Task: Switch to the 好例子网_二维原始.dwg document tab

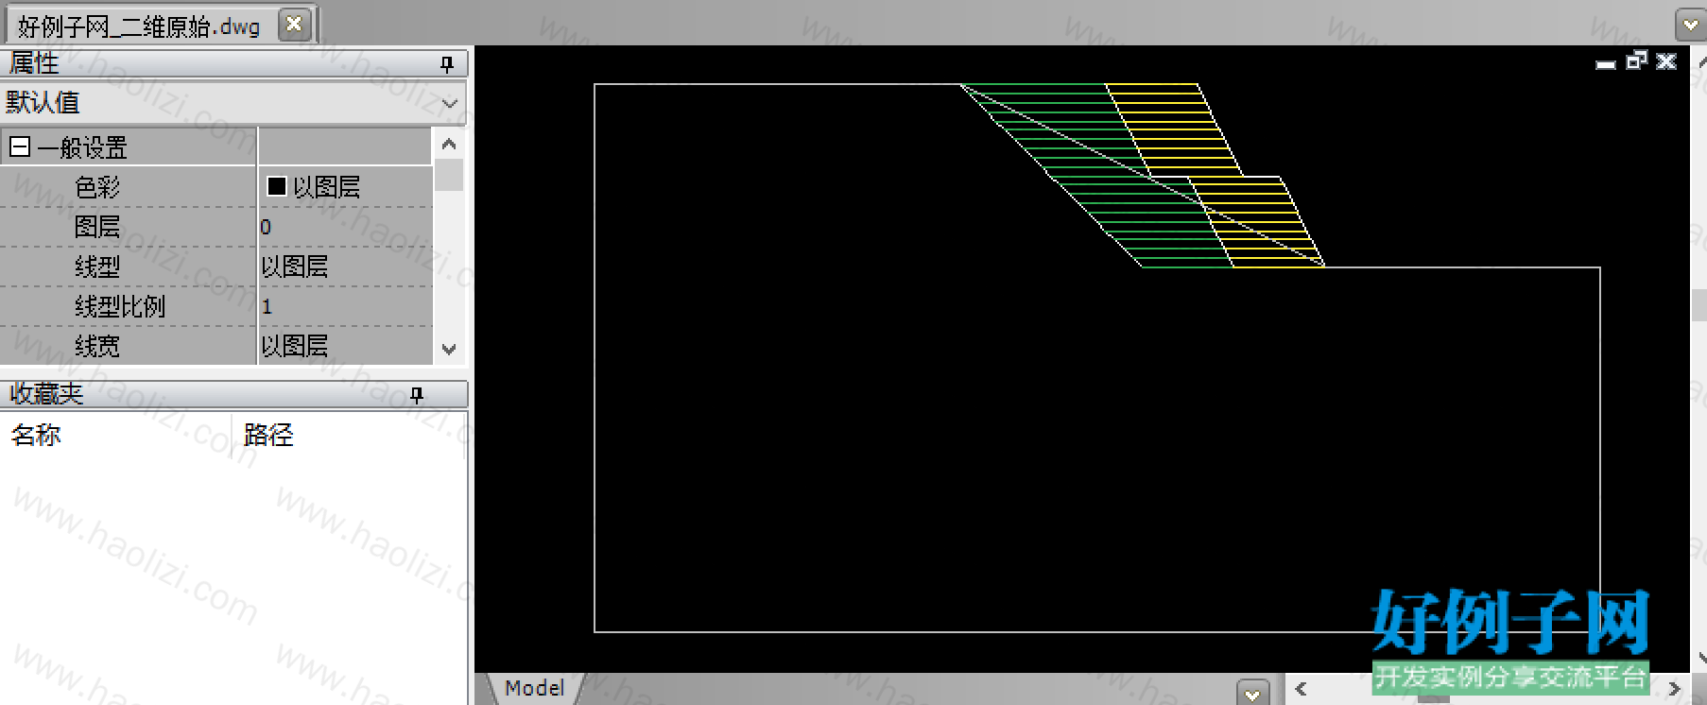Action: click(139, 26)
